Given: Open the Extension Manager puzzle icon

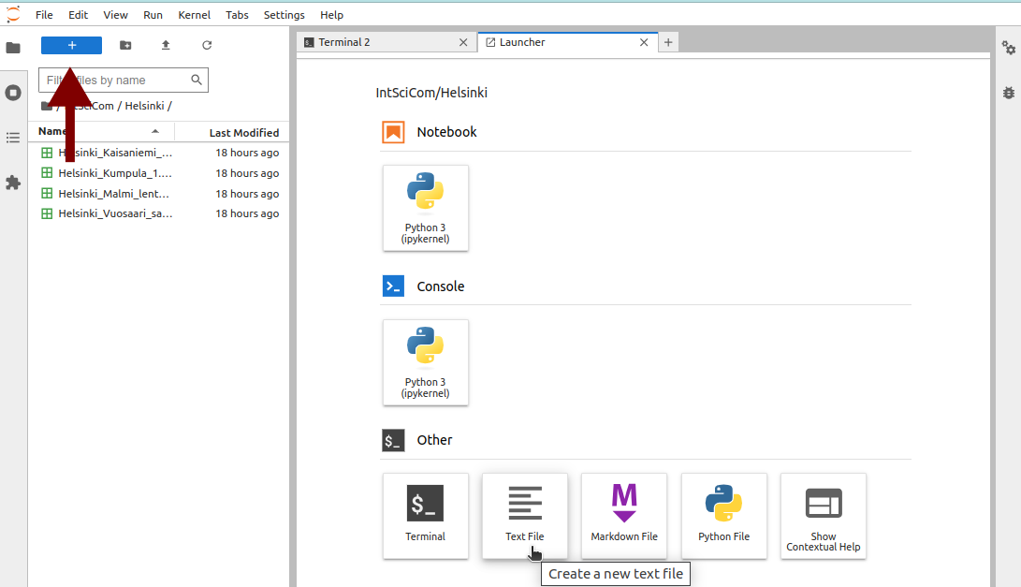Looking at the screenshot, I should (13, 183).
